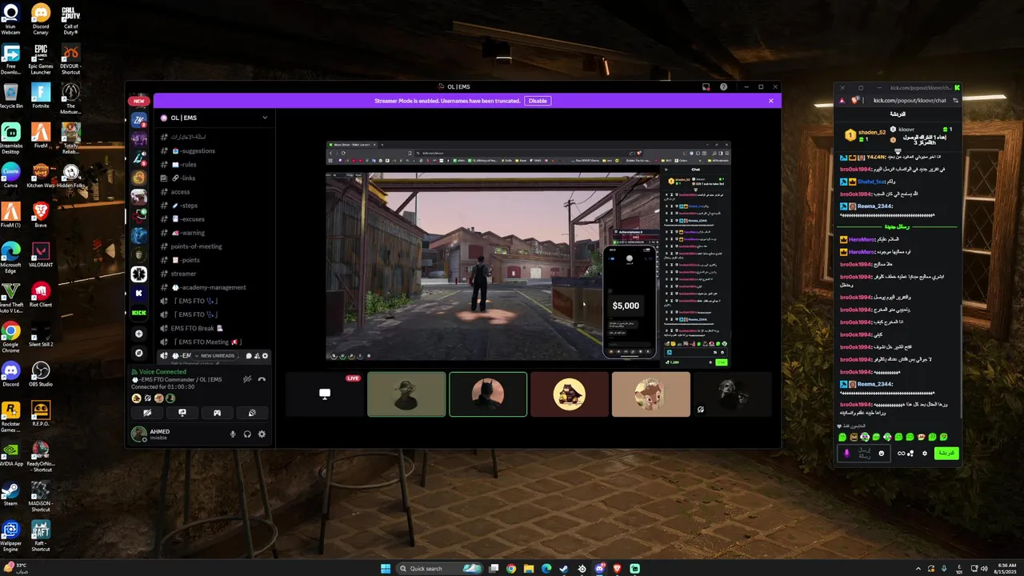Open Kick chat settings gear icon

click(925, 453)
